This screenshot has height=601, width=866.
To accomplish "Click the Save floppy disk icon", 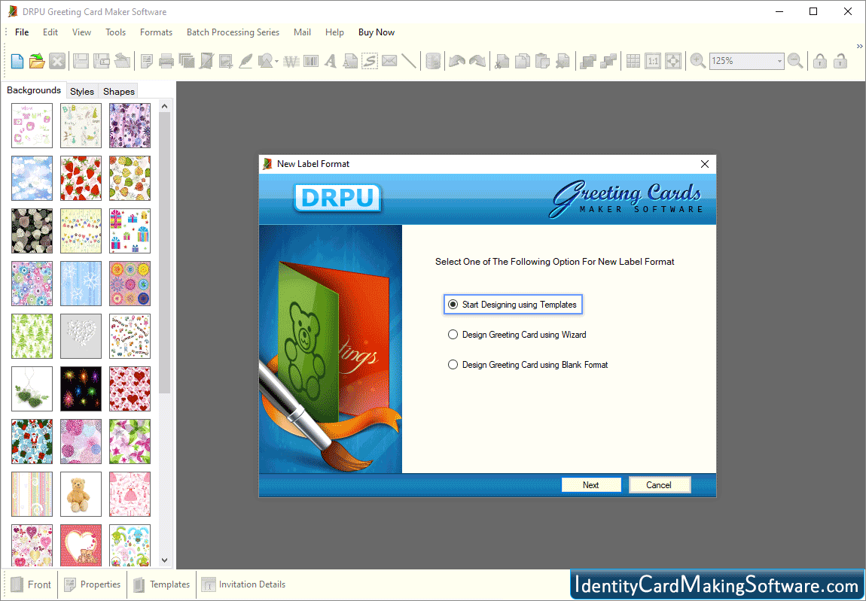I will (81, 61).
